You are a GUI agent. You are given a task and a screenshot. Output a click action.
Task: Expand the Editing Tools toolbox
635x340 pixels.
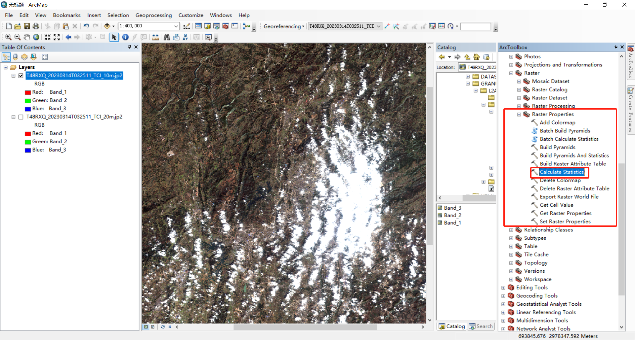(x=503, y=288)
